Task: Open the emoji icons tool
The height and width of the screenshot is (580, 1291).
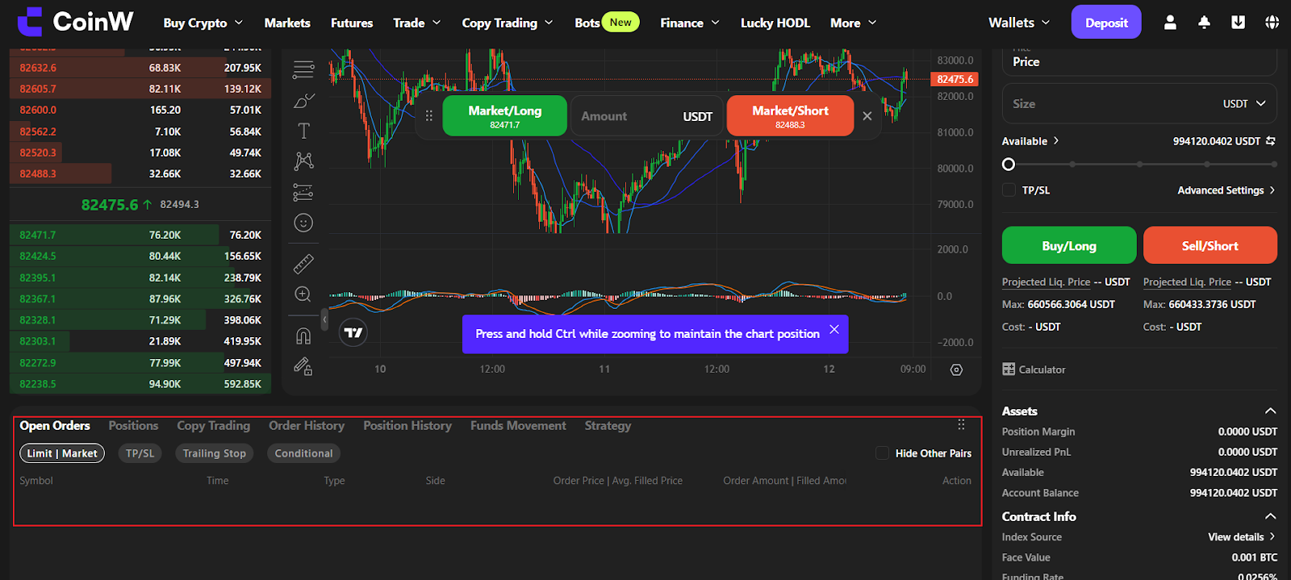Action: 303,223
